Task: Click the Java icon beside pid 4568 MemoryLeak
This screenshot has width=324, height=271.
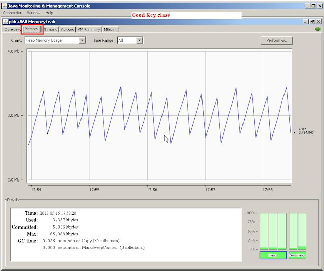Action: [x=6, y=22]
